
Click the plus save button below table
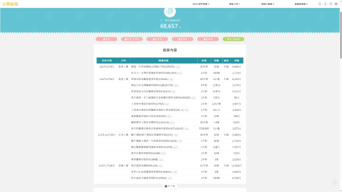170,186
